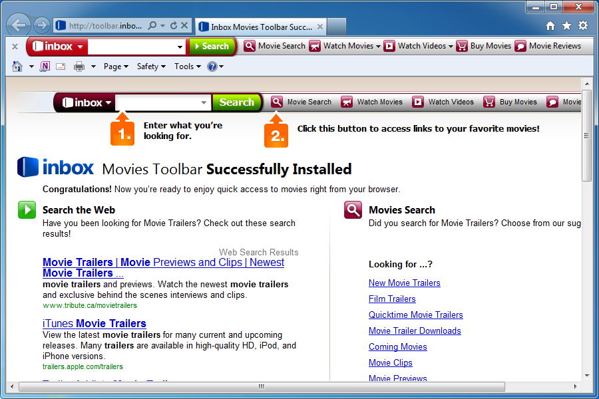The height and width of the screenshot is (399, 599).
Task: Click the horizontal scrollbar thumb
Action: (x=262, y=386)
